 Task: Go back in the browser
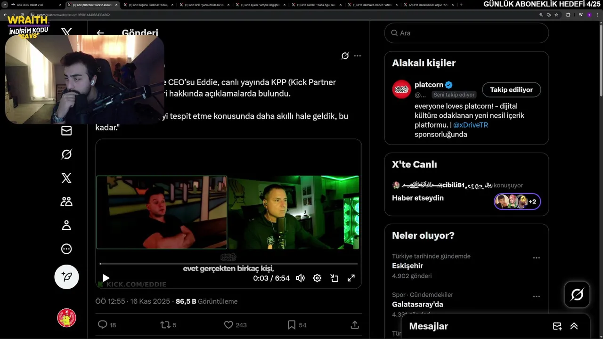coord(5,15)
